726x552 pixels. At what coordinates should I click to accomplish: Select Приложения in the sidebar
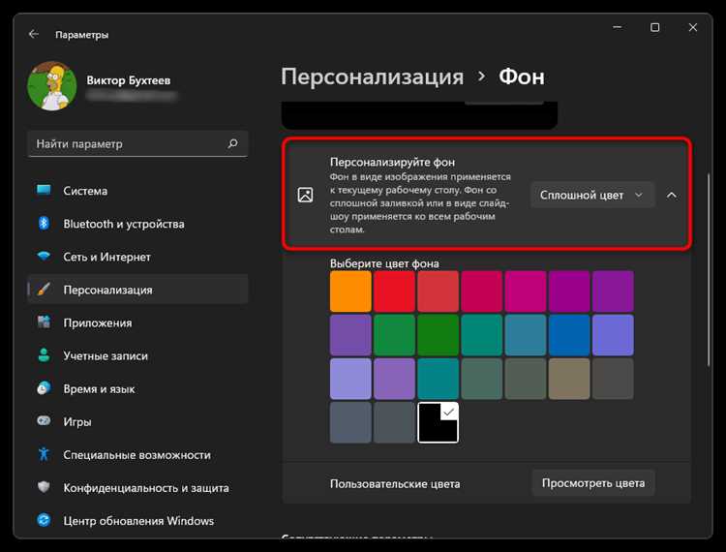138,322
